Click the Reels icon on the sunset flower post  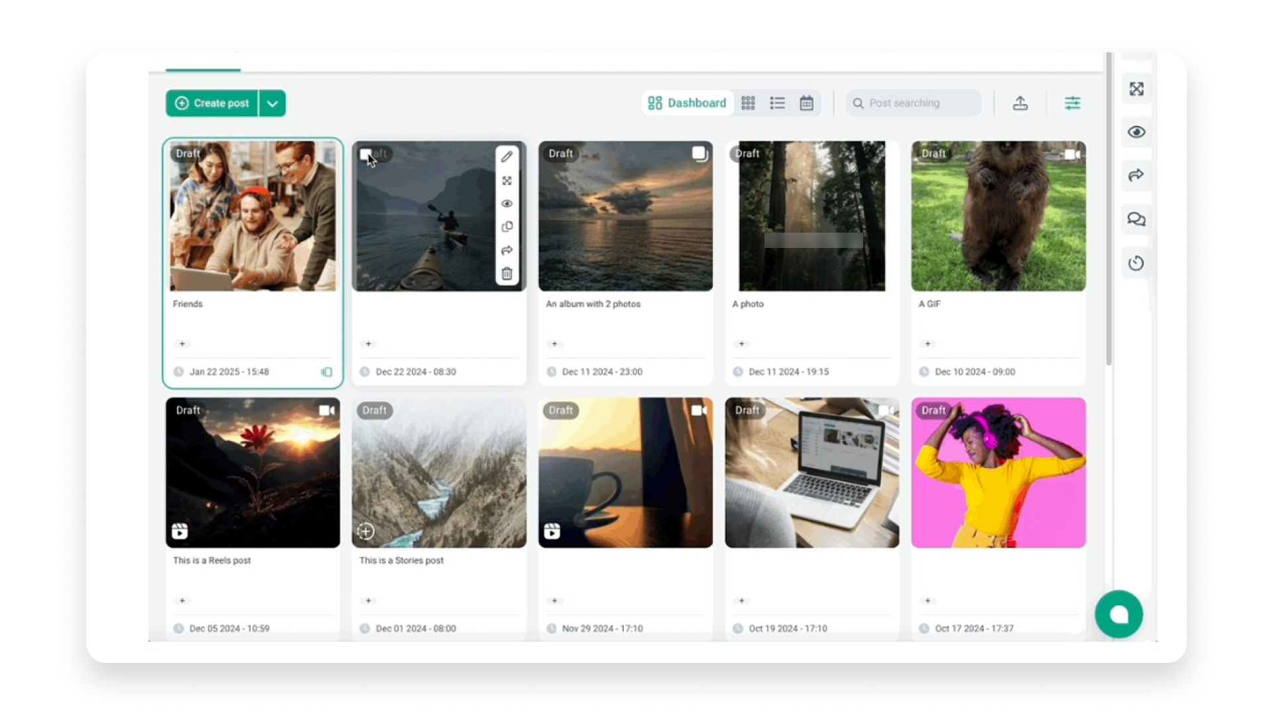click(179, 530)
